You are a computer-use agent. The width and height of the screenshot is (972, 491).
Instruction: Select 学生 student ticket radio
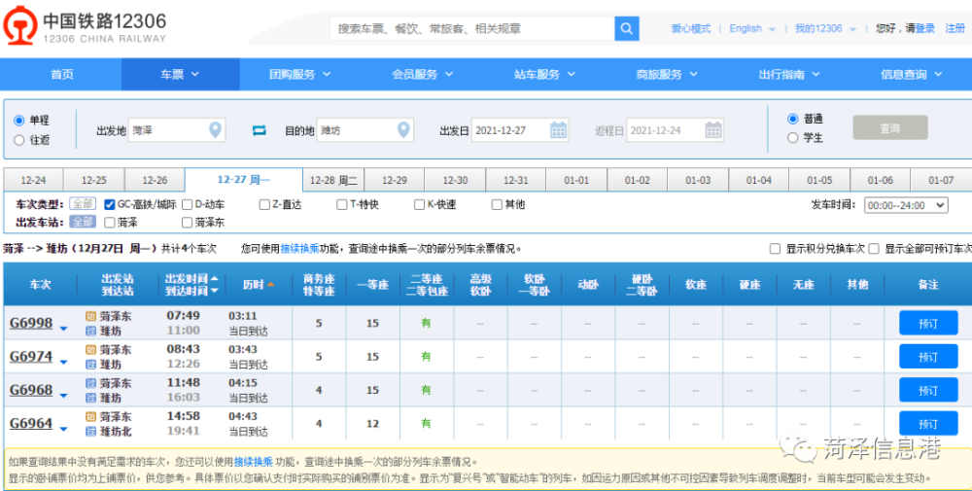click(793, 138)
